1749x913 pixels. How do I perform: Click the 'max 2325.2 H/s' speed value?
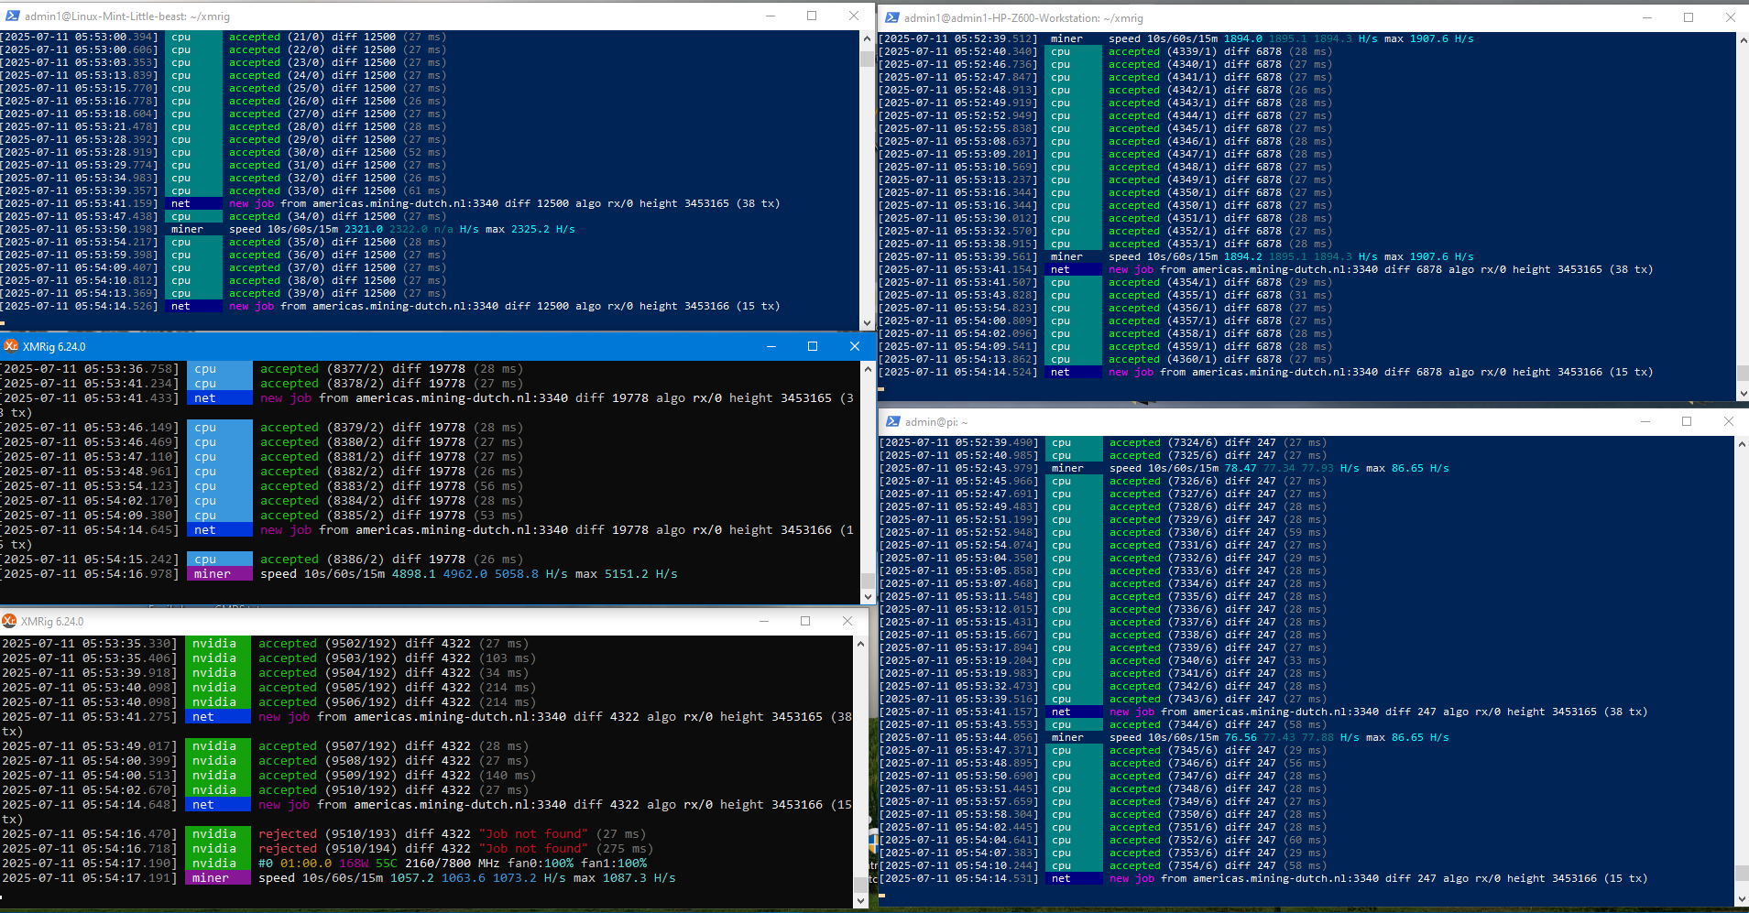point(530,229)
